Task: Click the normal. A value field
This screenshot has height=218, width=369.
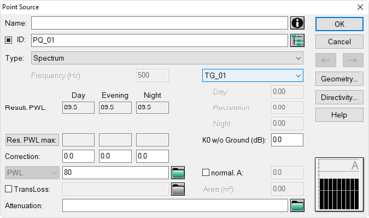Action: [x=287, y=173]
